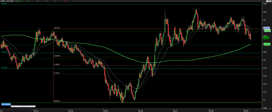The width and height of the screenshot is (272, 112).
Task: Click the 0,93787 horizontal line label
Action: pyautogui.click(x=4, y=3)
